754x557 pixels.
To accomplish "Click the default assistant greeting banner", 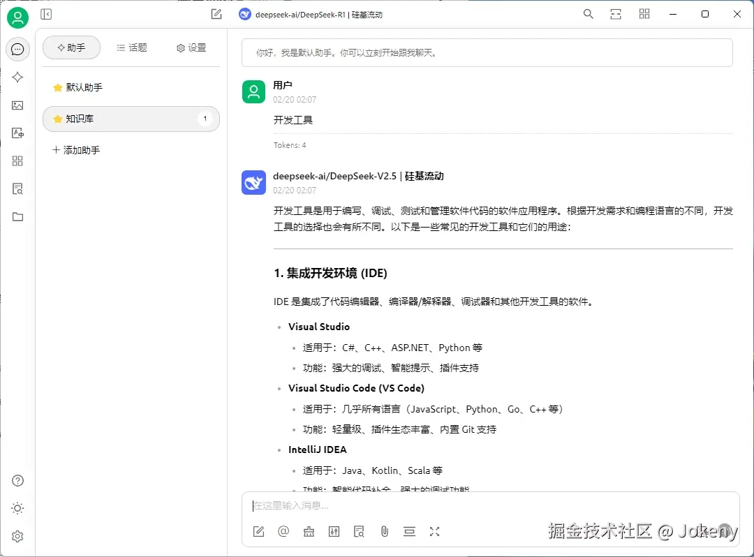I will coord(487,53).
